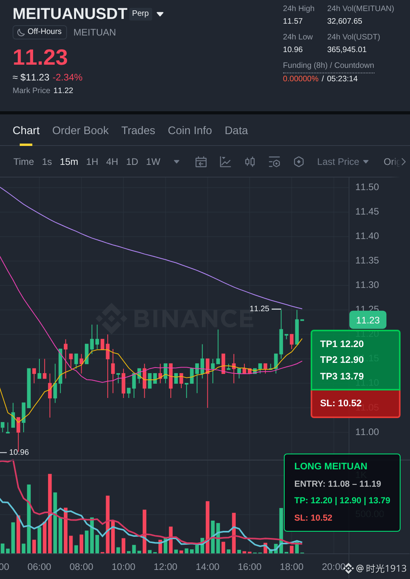Open the Order Book tab
Image resolution: width=410 pixels, height=579 pixels.
pyautogui.click(x=80, y=131)
